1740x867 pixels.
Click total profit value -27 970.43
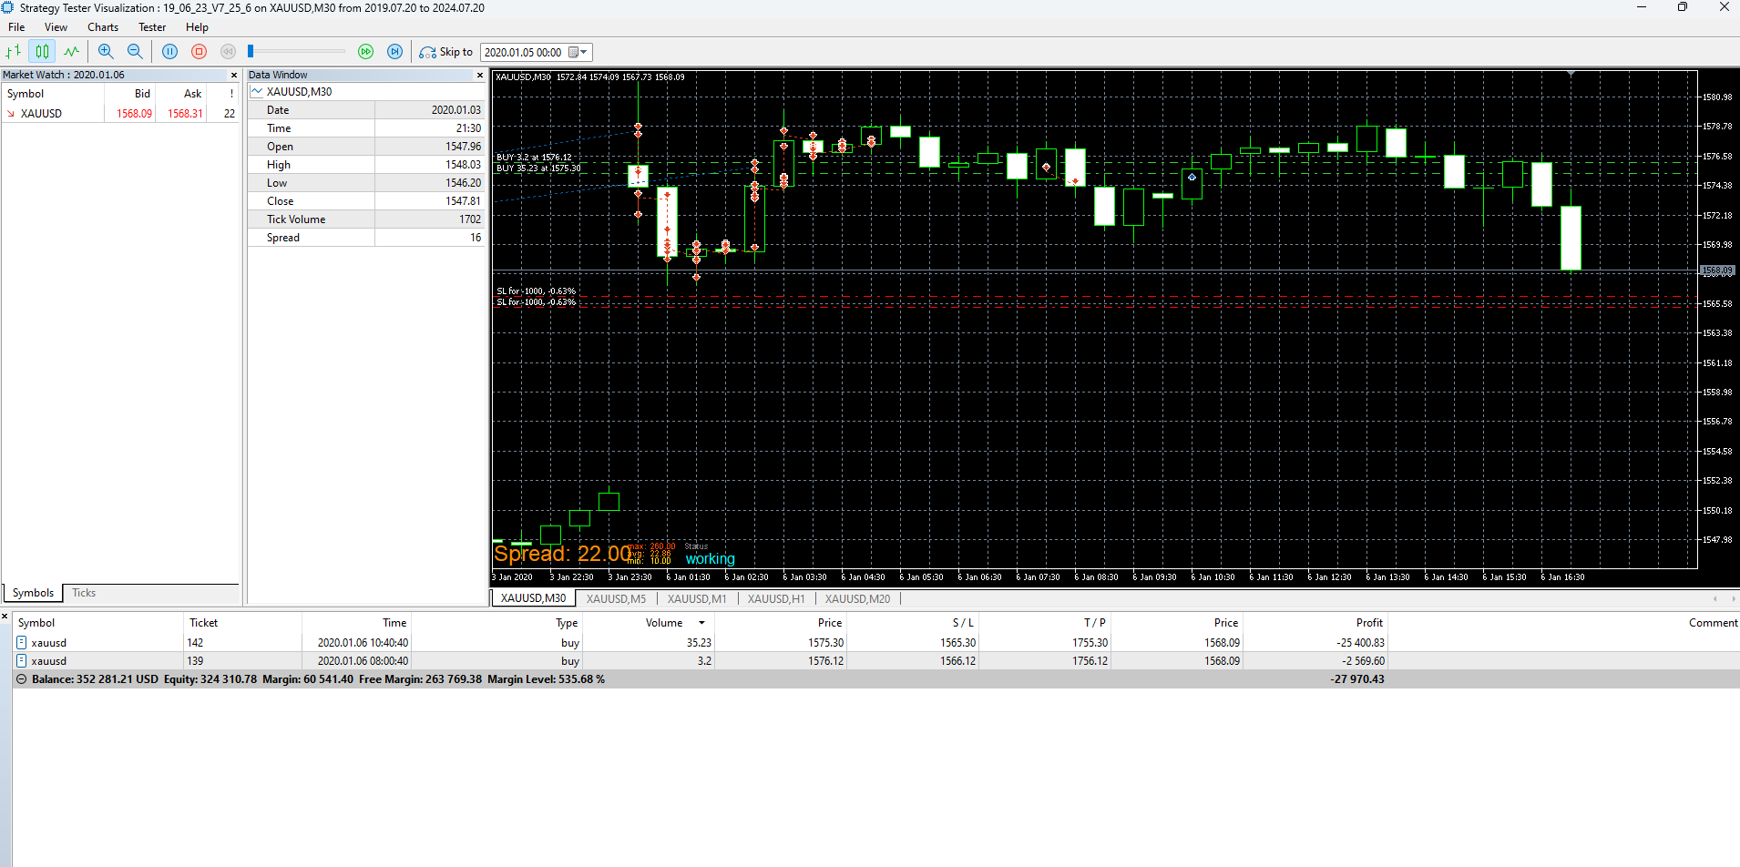1357,679
